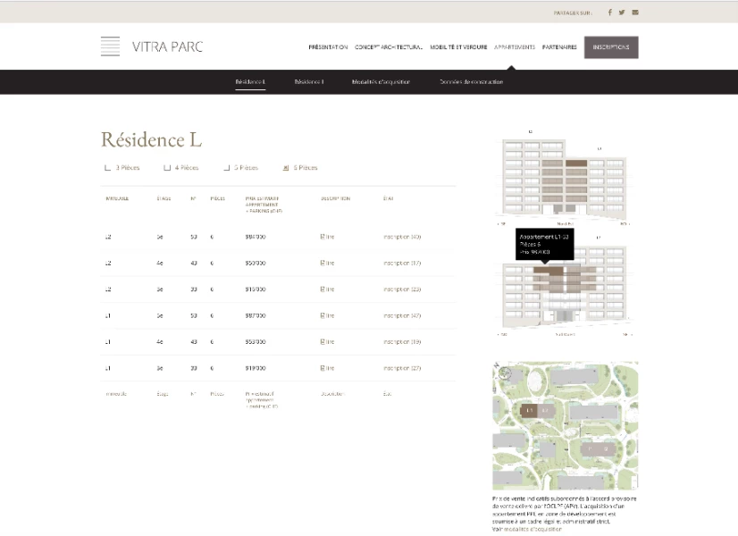Follow the Inscription (40) link
The image size is (738, 536).
(401, 238)
